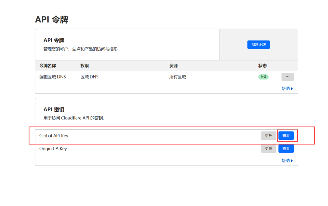This screenshot has width=328, height=206.
Task: Click the 令牌名称 column header
Action: (x=48, y=66)
